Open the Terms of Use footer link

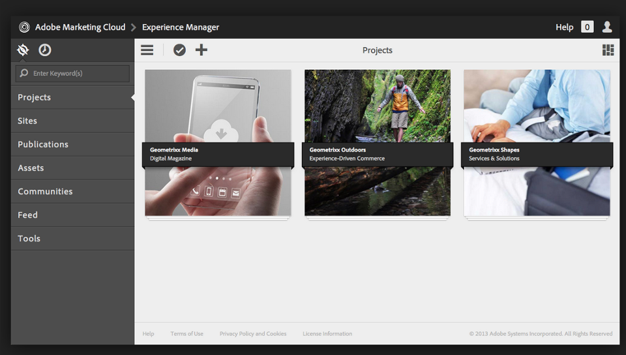tap(187, 334)
